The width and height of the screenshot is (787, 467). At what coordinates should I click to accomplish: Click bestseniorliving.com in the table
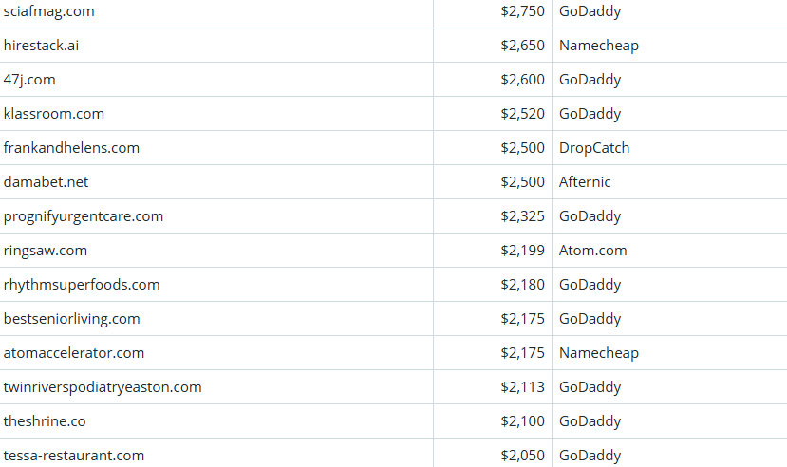point(72,319)
